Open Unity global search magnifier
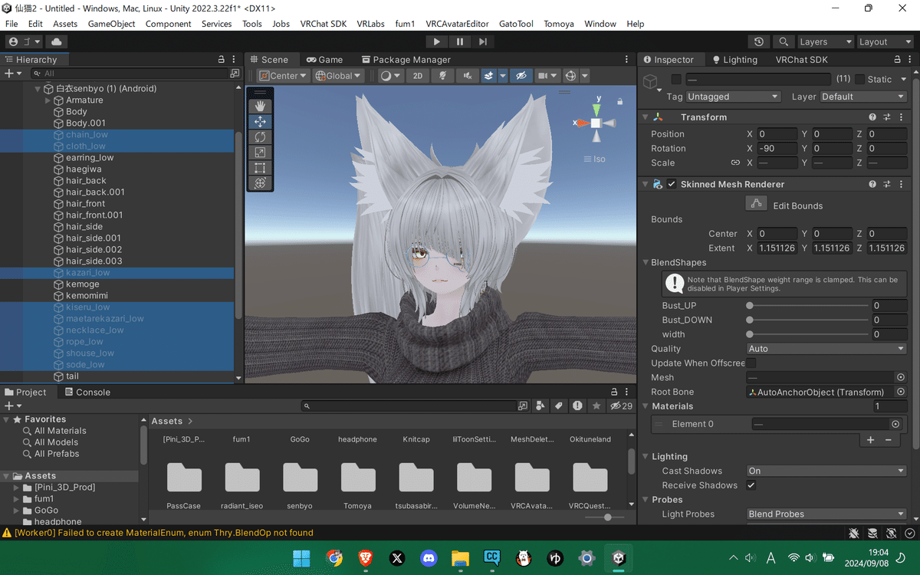 point(783,42)
